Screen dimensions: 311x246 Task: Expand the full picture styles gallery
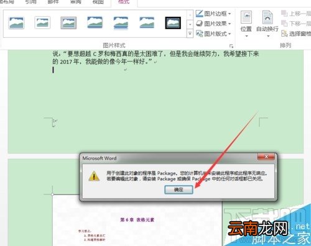coord(190,34)
